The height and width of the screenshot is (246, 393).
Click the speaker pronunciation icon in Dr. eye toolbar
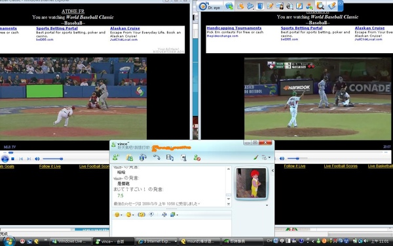click(x=290, y=6)
